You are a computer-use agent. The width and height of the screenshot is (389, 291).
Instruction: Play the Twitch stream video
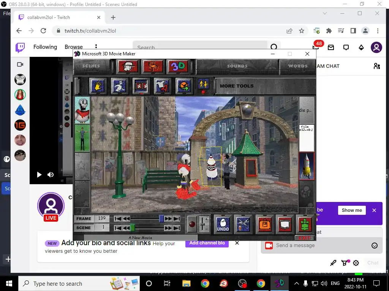point(39,175)
